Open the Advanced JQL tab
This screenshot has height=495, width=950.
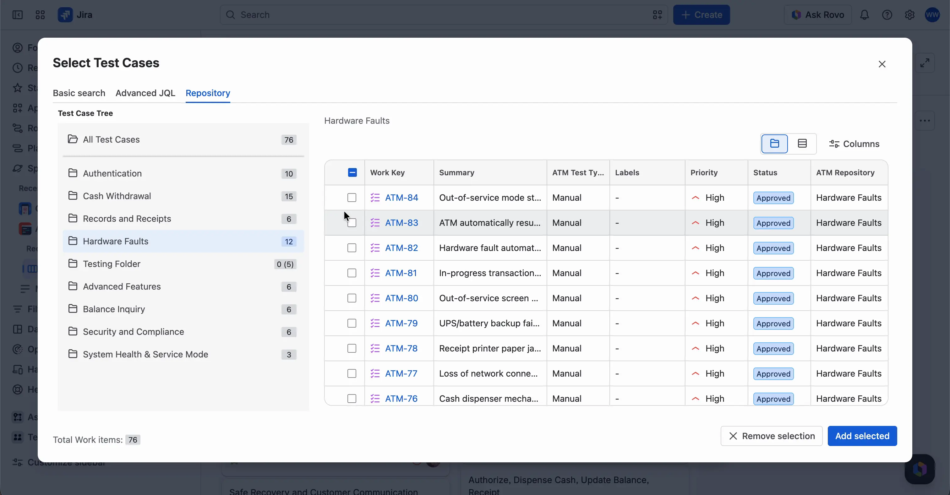pyautogui.click(x=145, y=93)
